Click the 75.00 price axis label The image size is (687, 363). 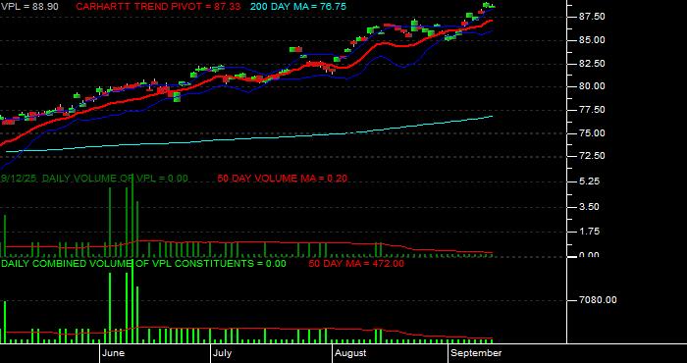pyautogui.click(x=593, y=133)
